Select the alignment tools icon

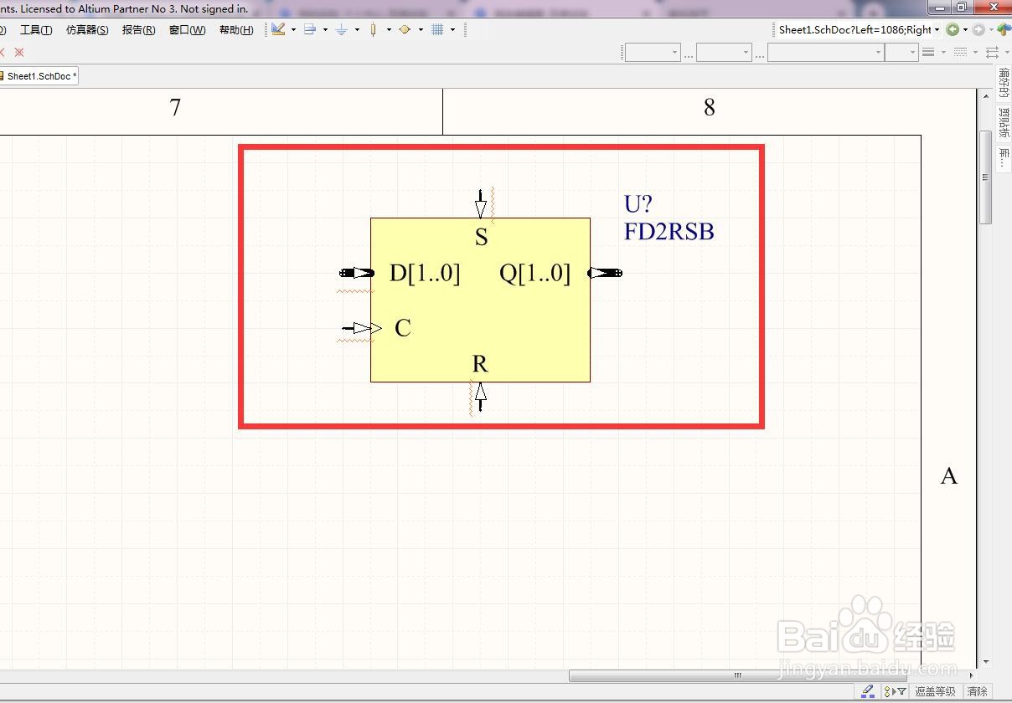[310, 29]
